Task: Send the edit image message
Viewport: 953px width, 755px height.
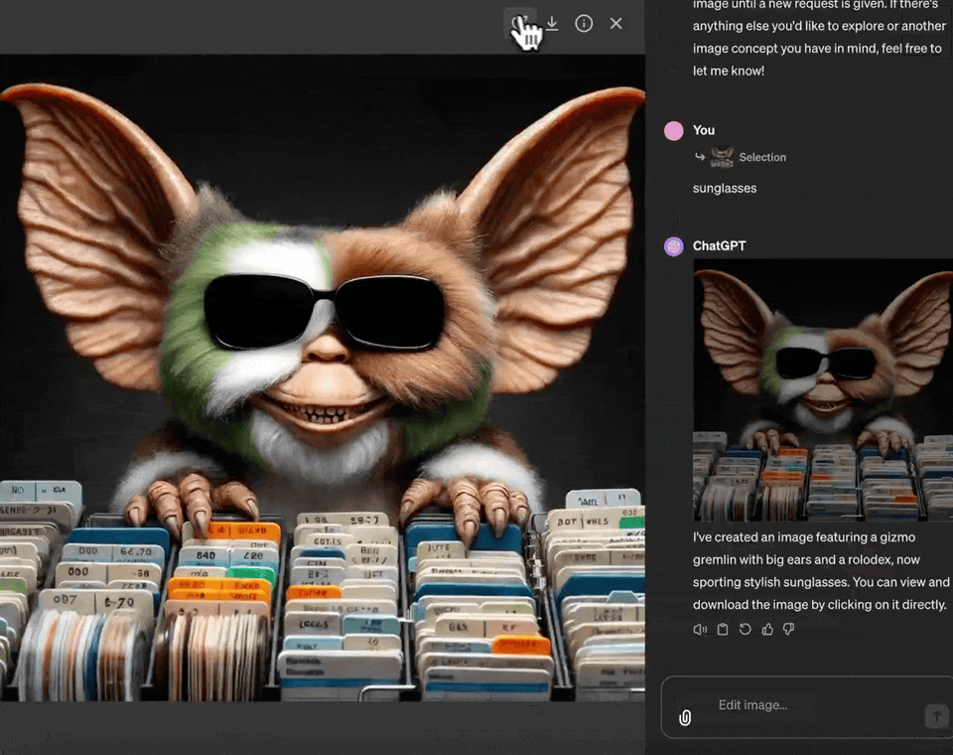Action: (x=936, y=715)
